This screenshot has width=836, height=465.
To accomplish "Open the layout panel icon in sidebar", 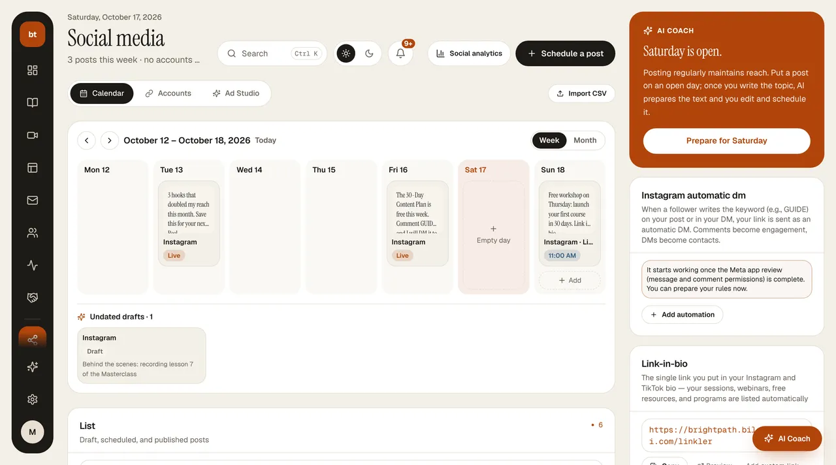I will tap(33, 168).
